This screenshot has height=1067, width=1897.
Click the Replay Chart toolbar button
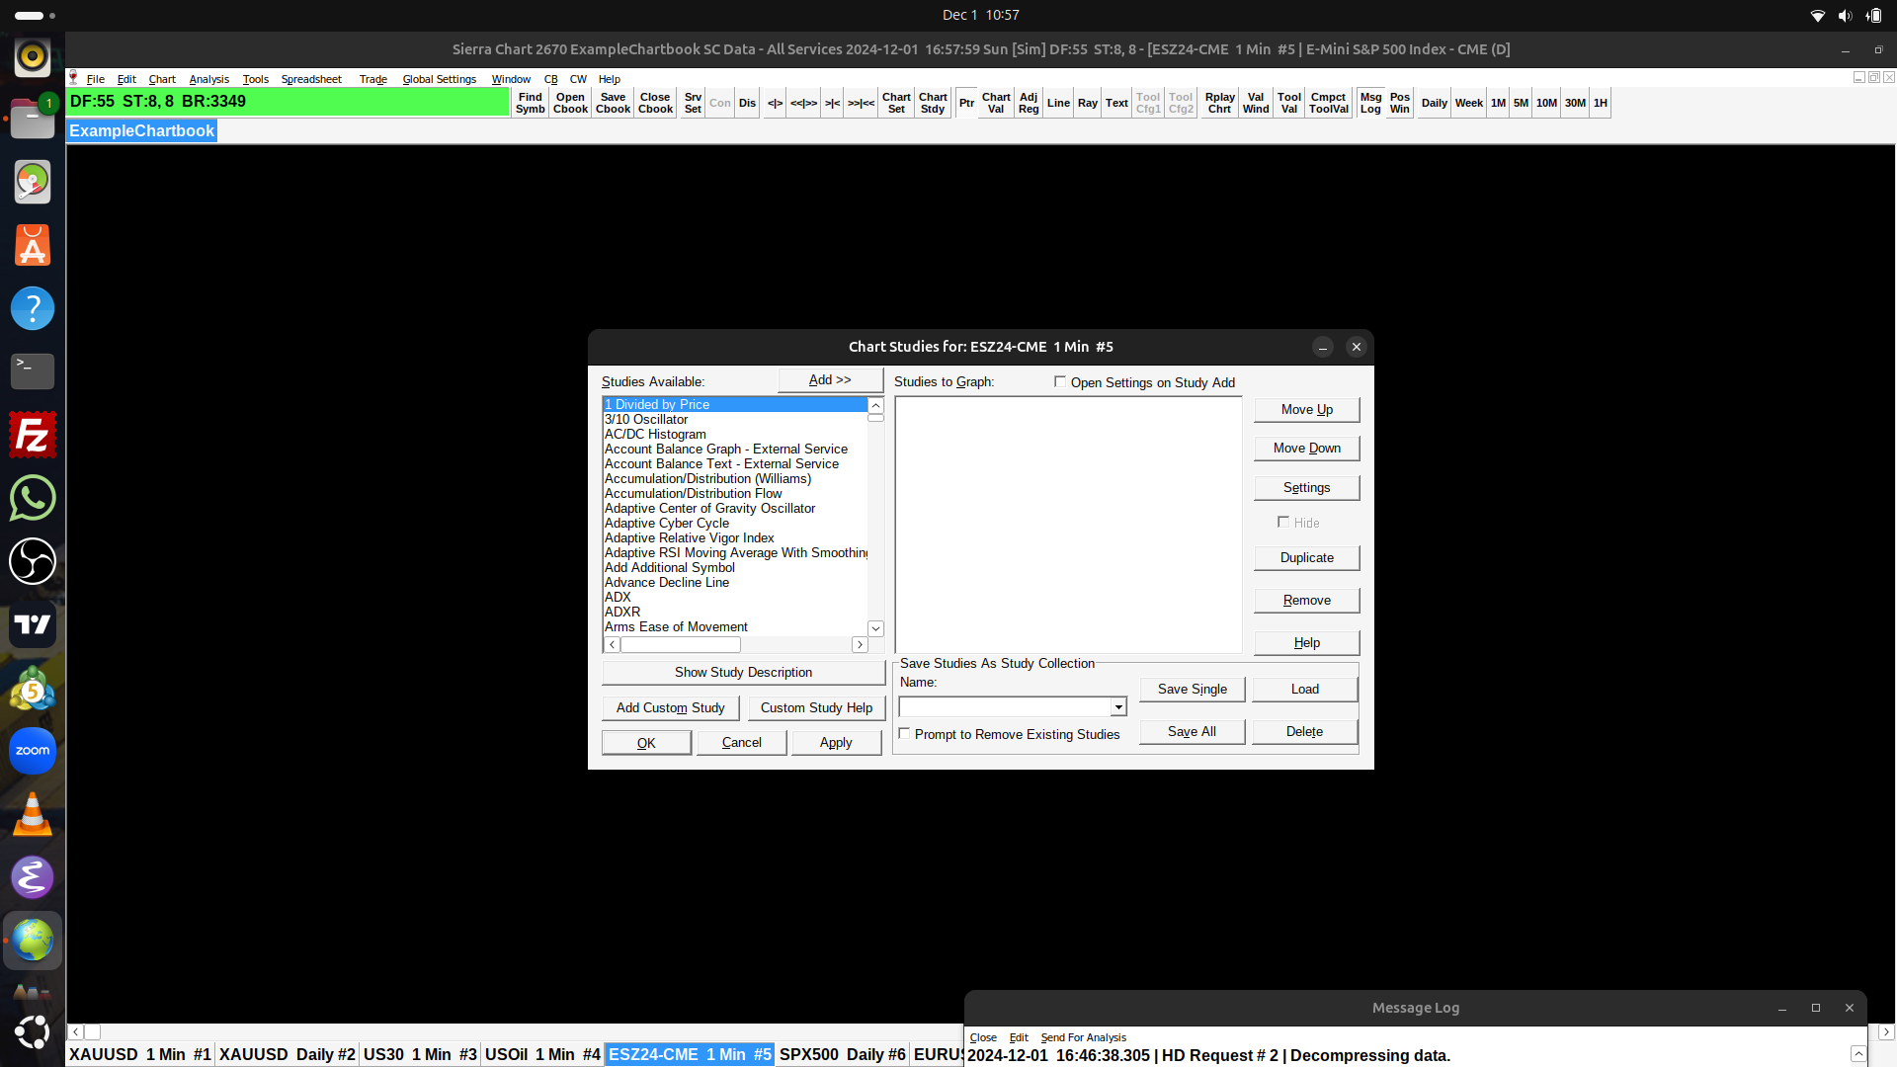[1219, 103]
